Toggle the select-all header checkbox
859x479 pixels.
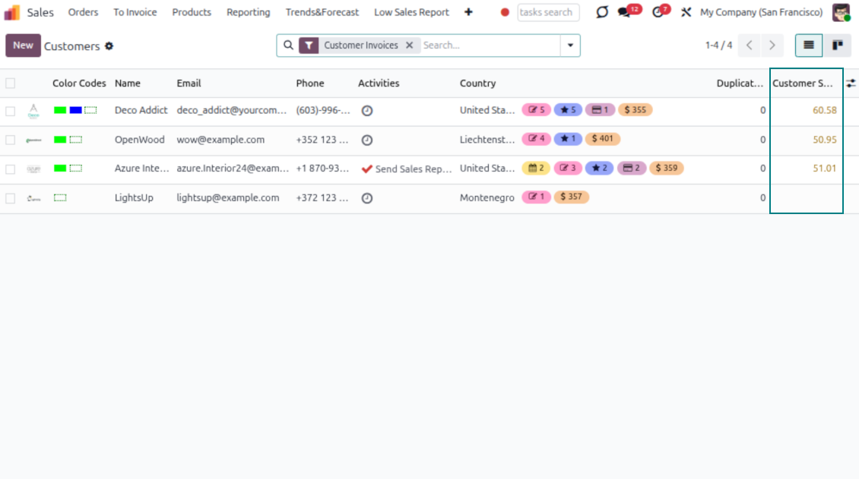11,84
